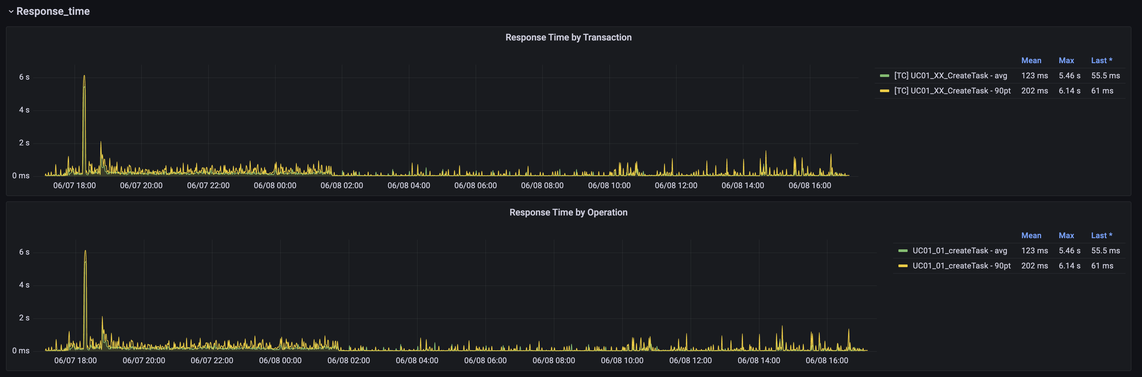
Task: Open Response Time by Operation panel title menu
Action: [x=568, y=213]
